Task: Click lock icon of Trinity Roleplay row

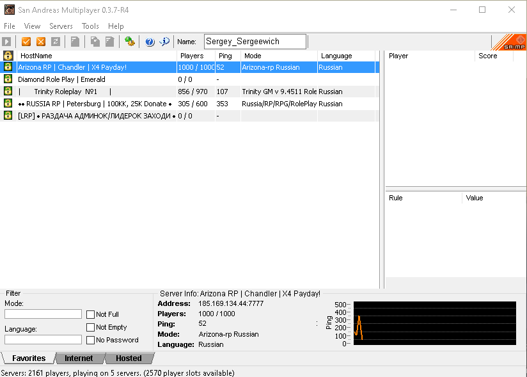Action: click(8, 91)
